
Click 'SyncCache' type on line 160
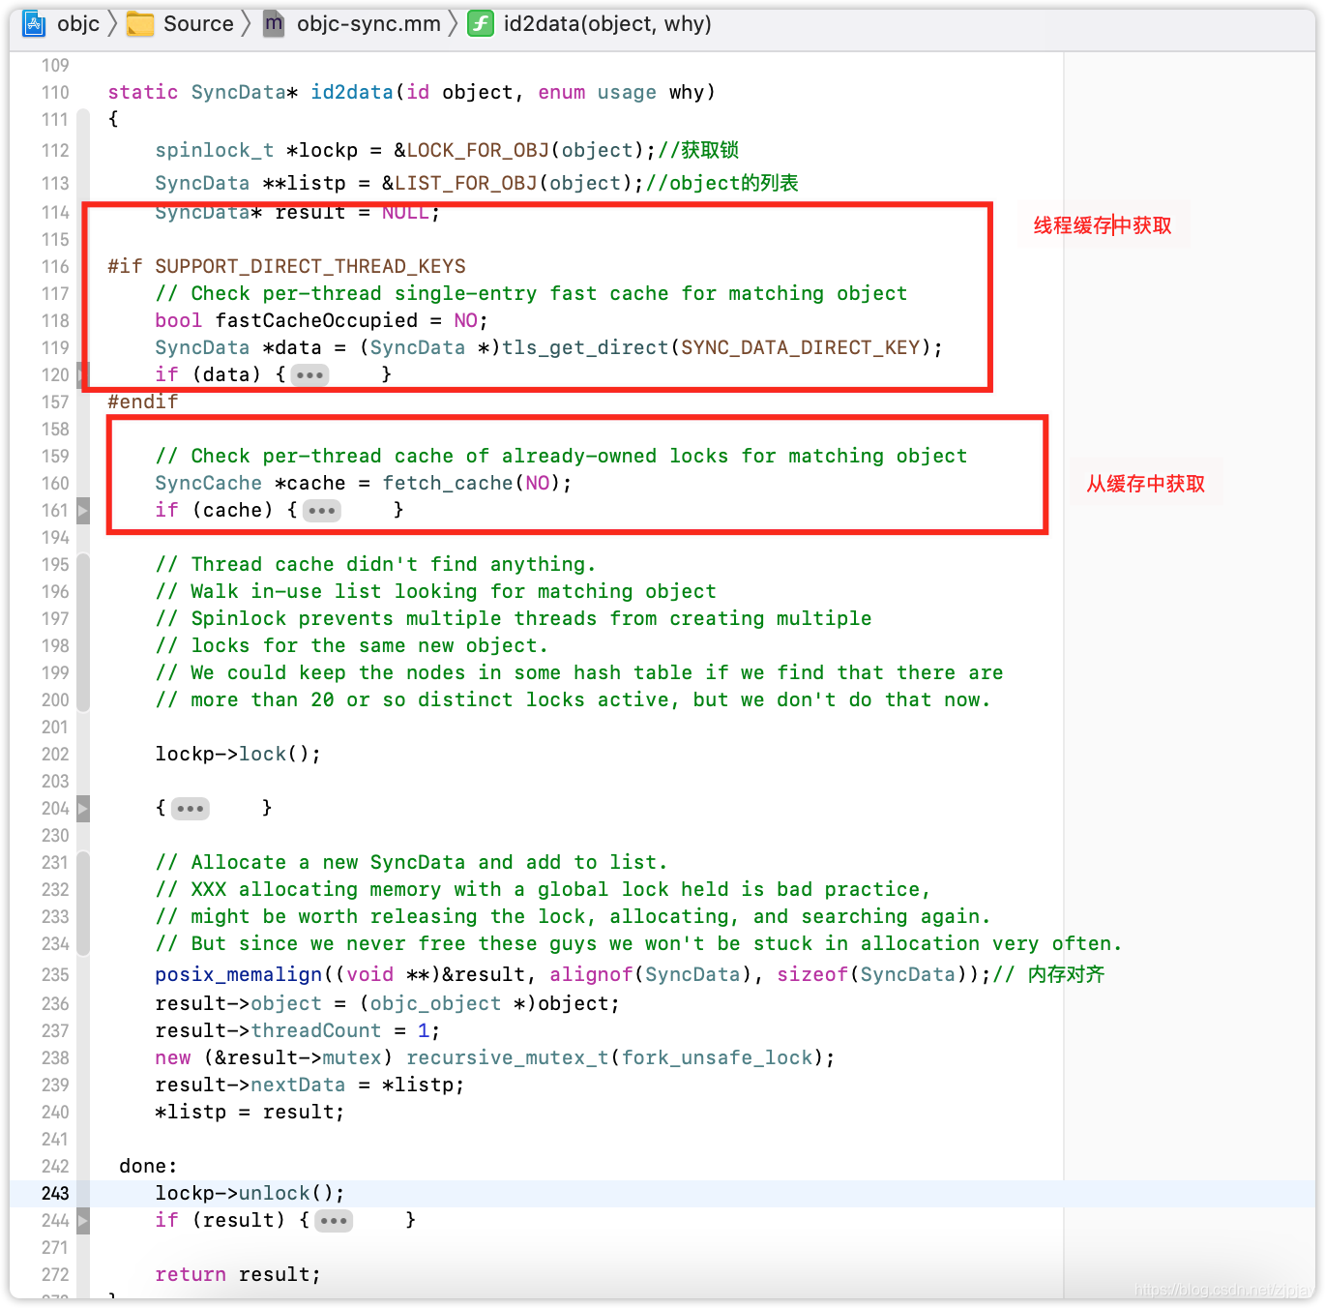coord(208,483)
